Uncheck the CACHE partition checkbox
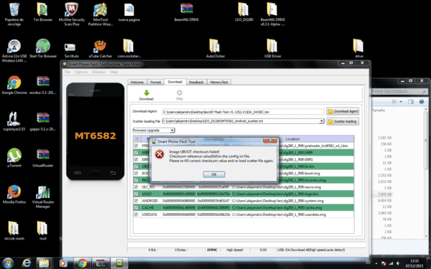Viewport: 431px width, 269px height. pos(136,207)
